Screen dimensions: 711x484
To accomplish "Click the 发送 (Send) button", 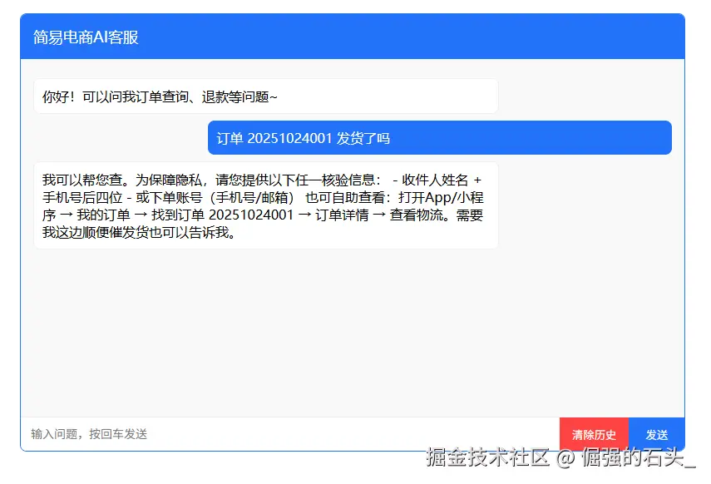I will click(x=657, y=433).
